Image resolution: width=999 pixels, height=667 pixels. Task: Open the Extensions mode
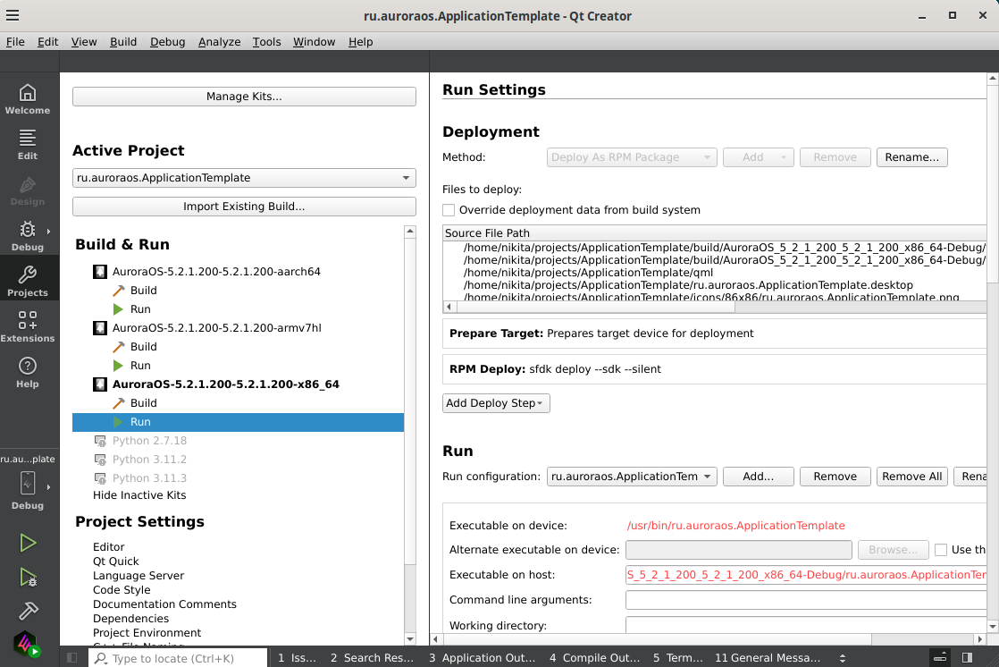(28, 327)
